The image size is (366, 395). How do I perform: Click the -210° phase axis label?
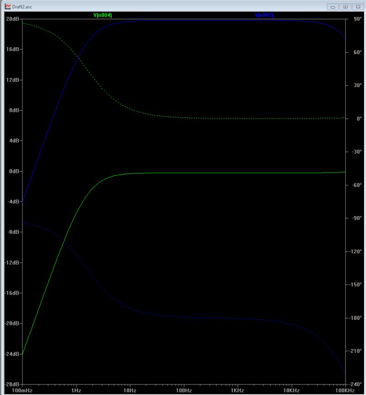[x=355, y=350]
